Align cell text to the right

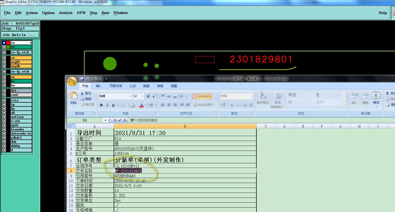click(175, 105)
